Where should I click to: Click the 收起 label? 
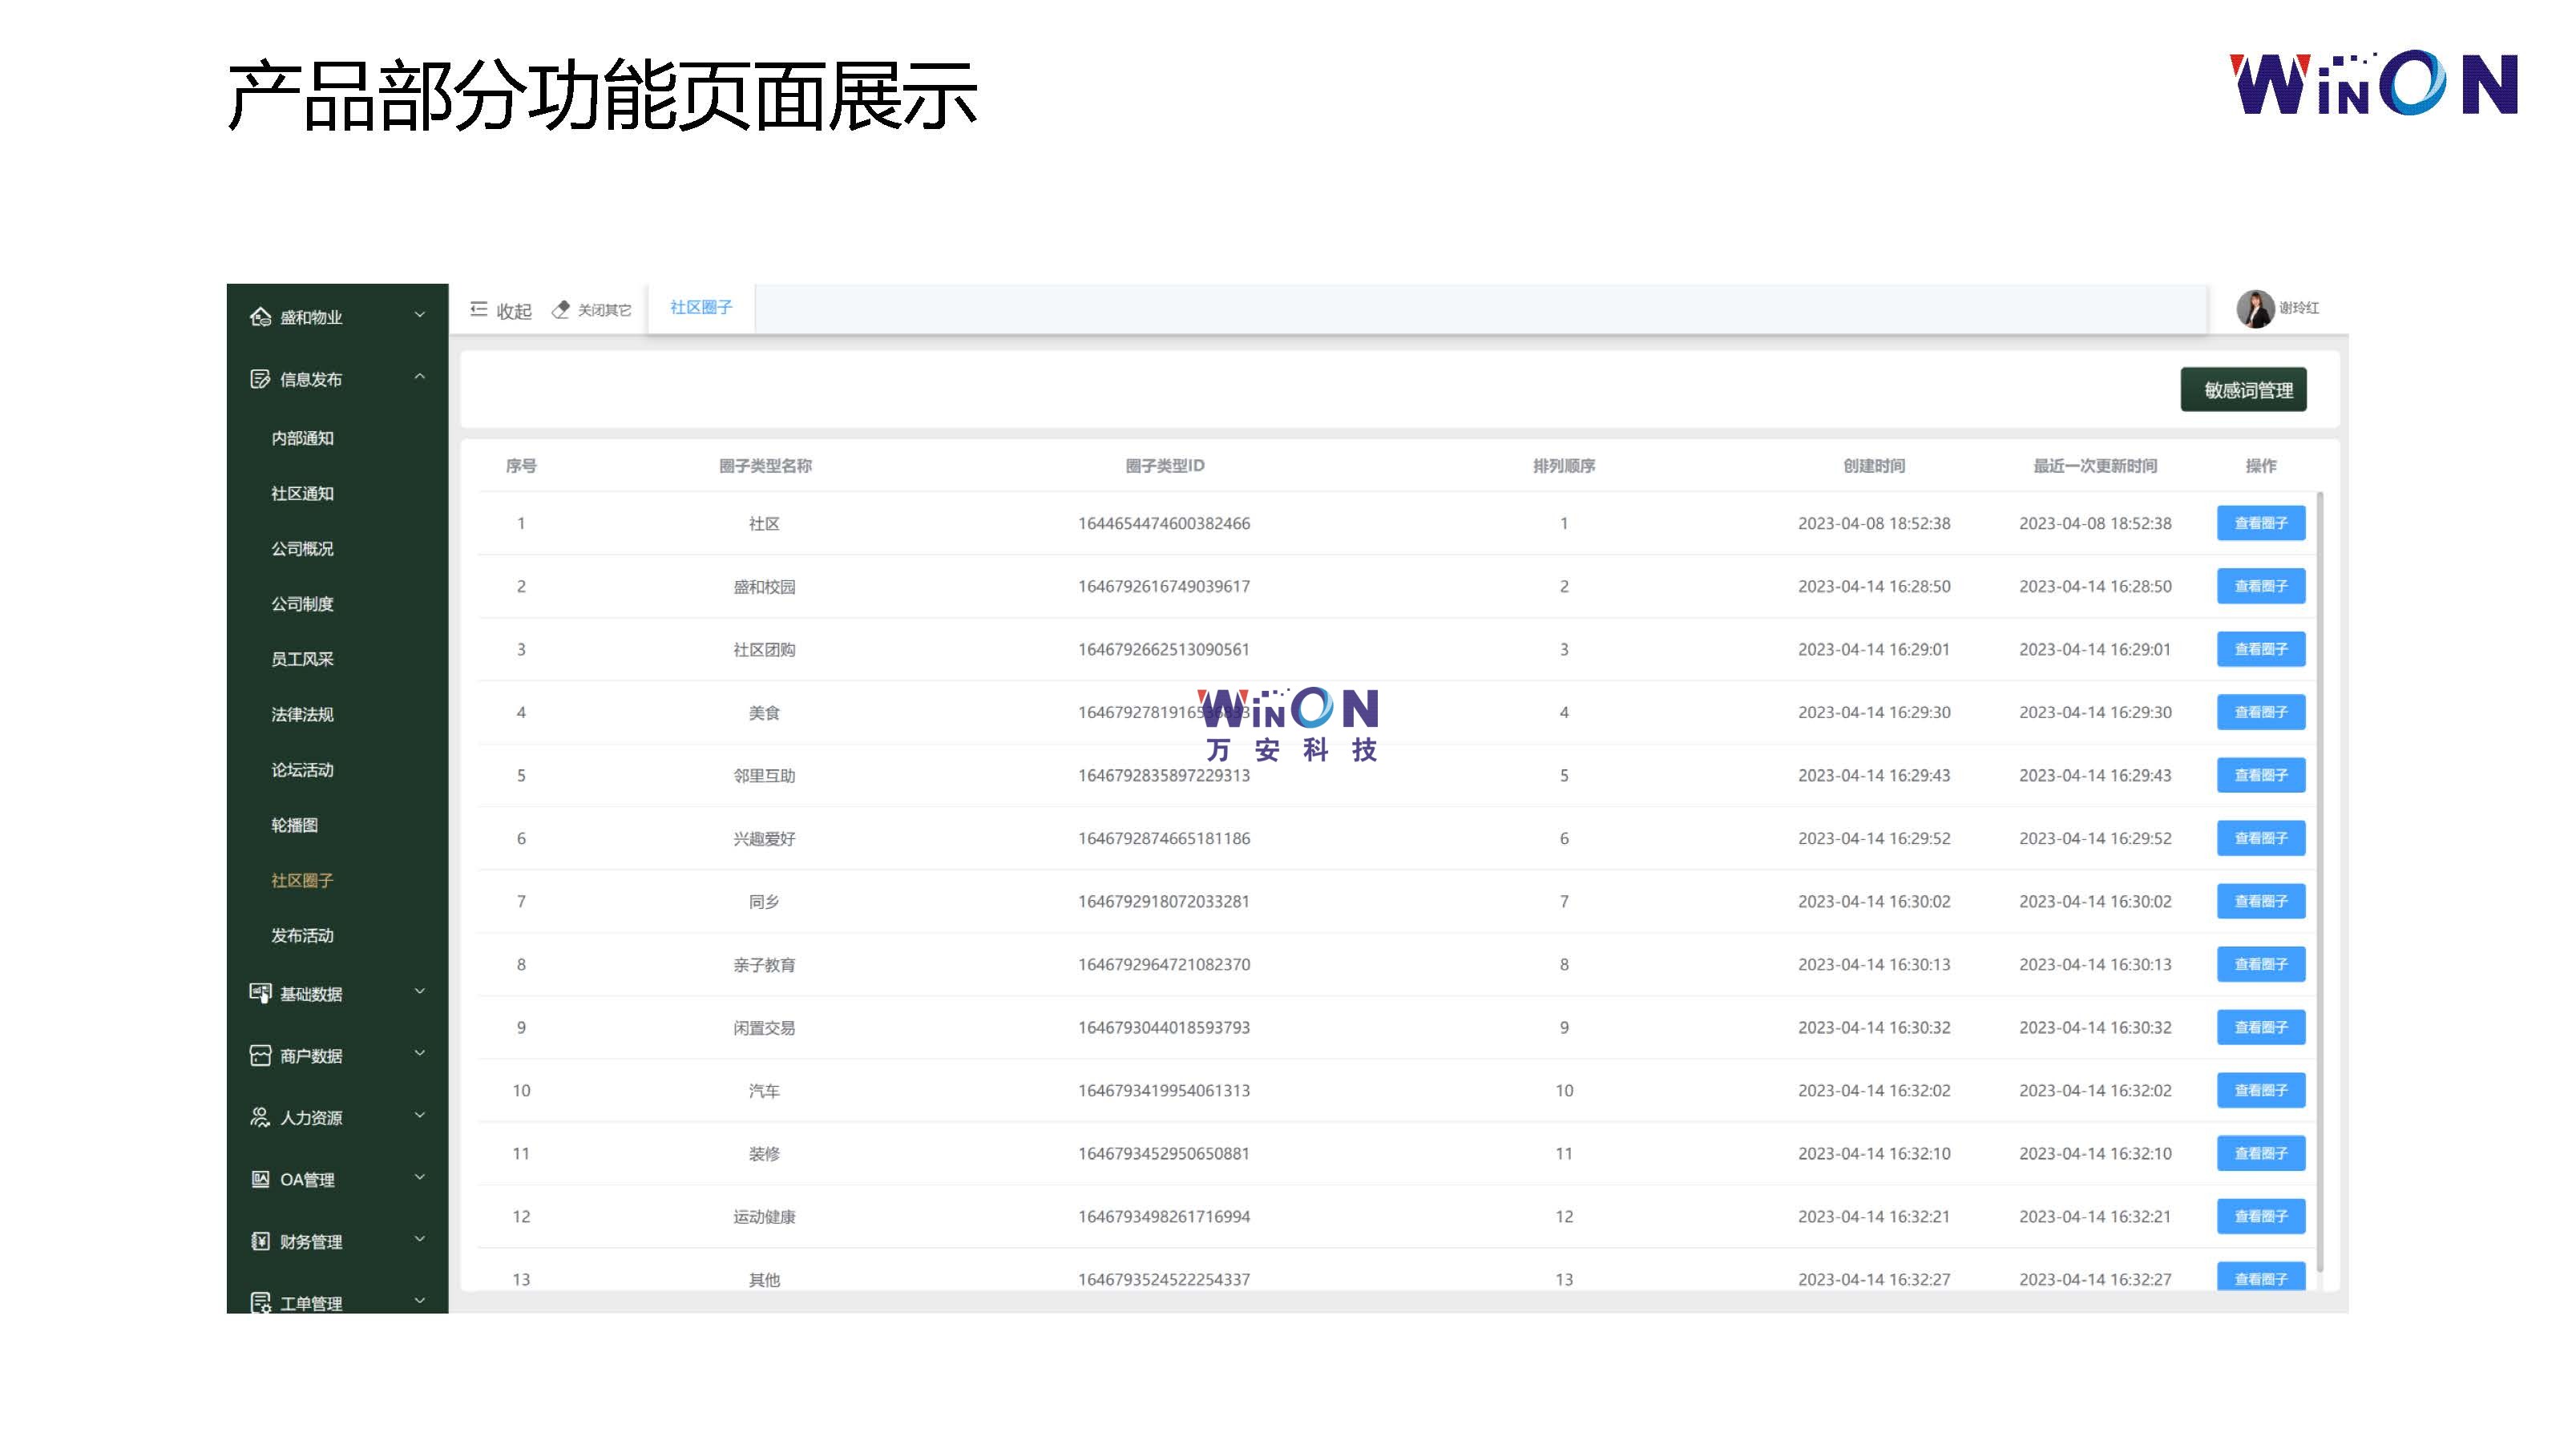tap(514, 311)
